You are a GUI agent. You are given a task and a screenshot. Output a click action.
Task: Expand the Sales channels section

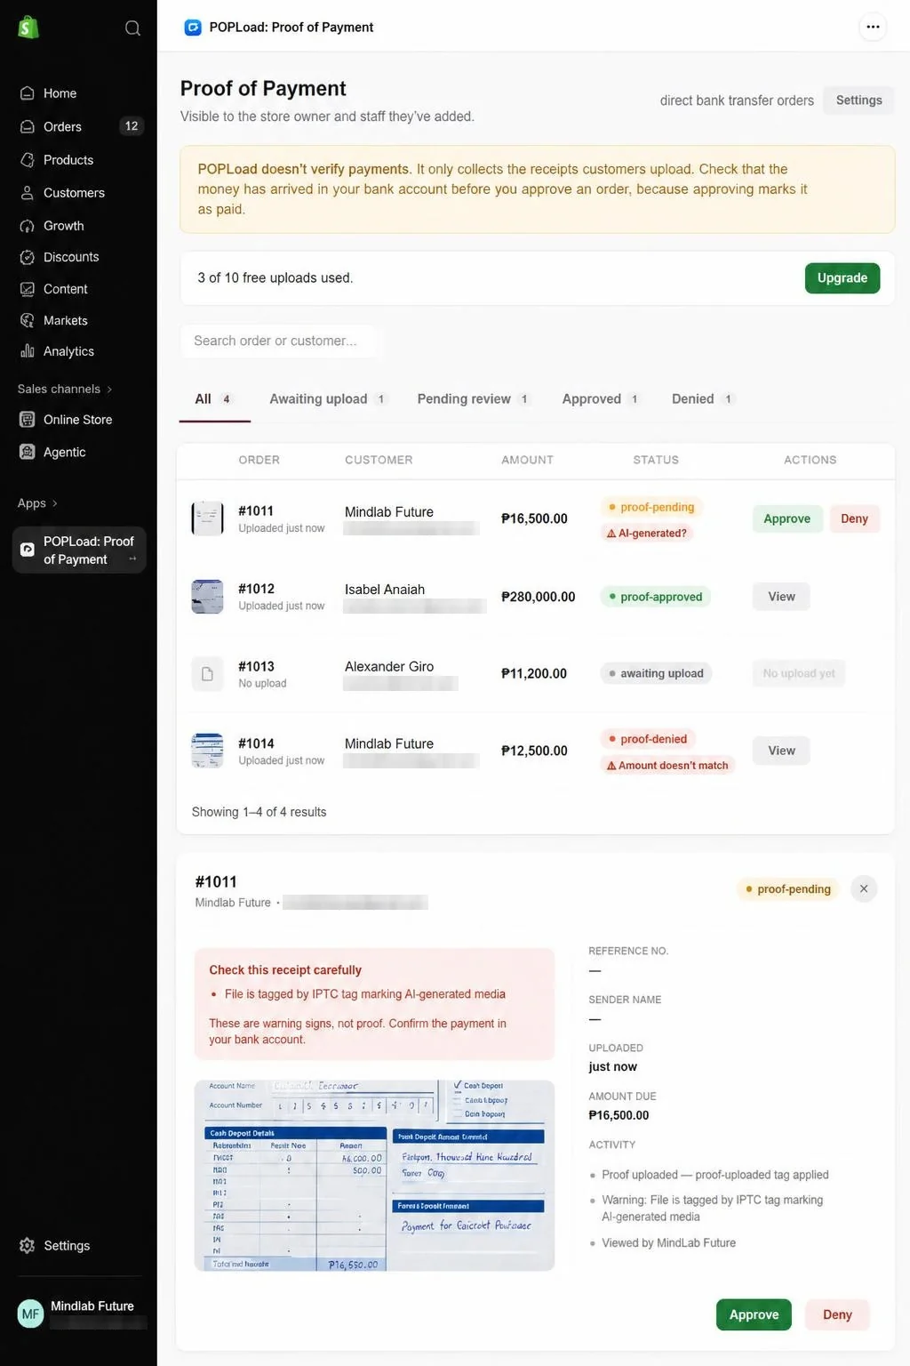(65, 390)
